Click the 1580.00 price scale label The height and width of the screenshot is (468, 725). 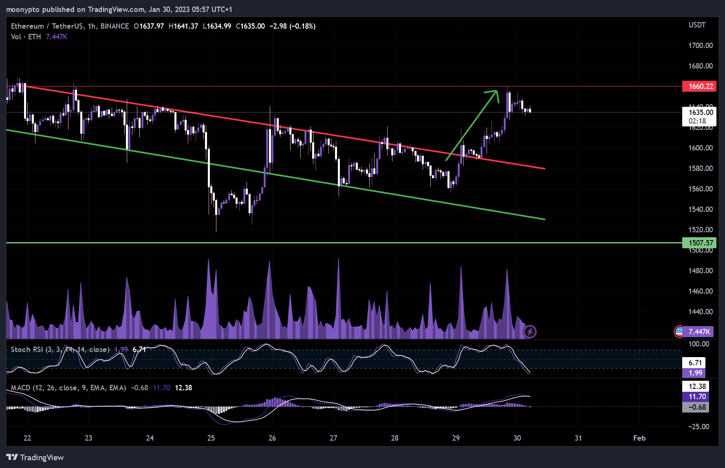pos(701,168)
